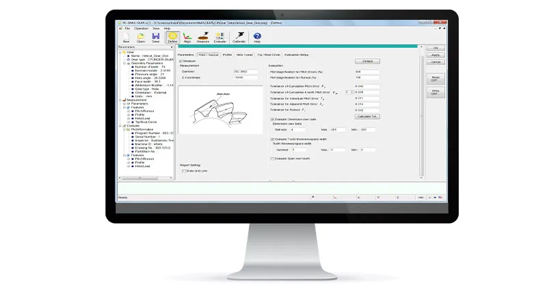Open the Operation menu
547x293 pixels.
[142, 28]
